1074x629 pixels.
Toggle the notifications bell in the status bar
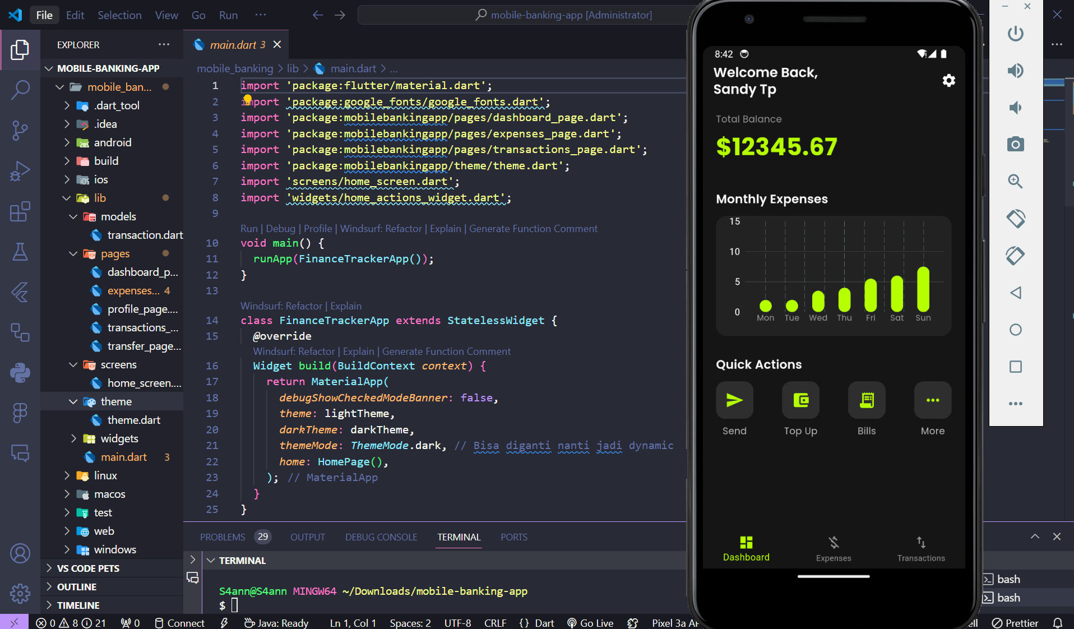pos(1059,623)
